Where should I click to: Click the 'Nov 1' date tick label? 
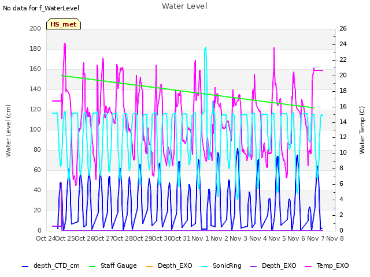[200, 238]
